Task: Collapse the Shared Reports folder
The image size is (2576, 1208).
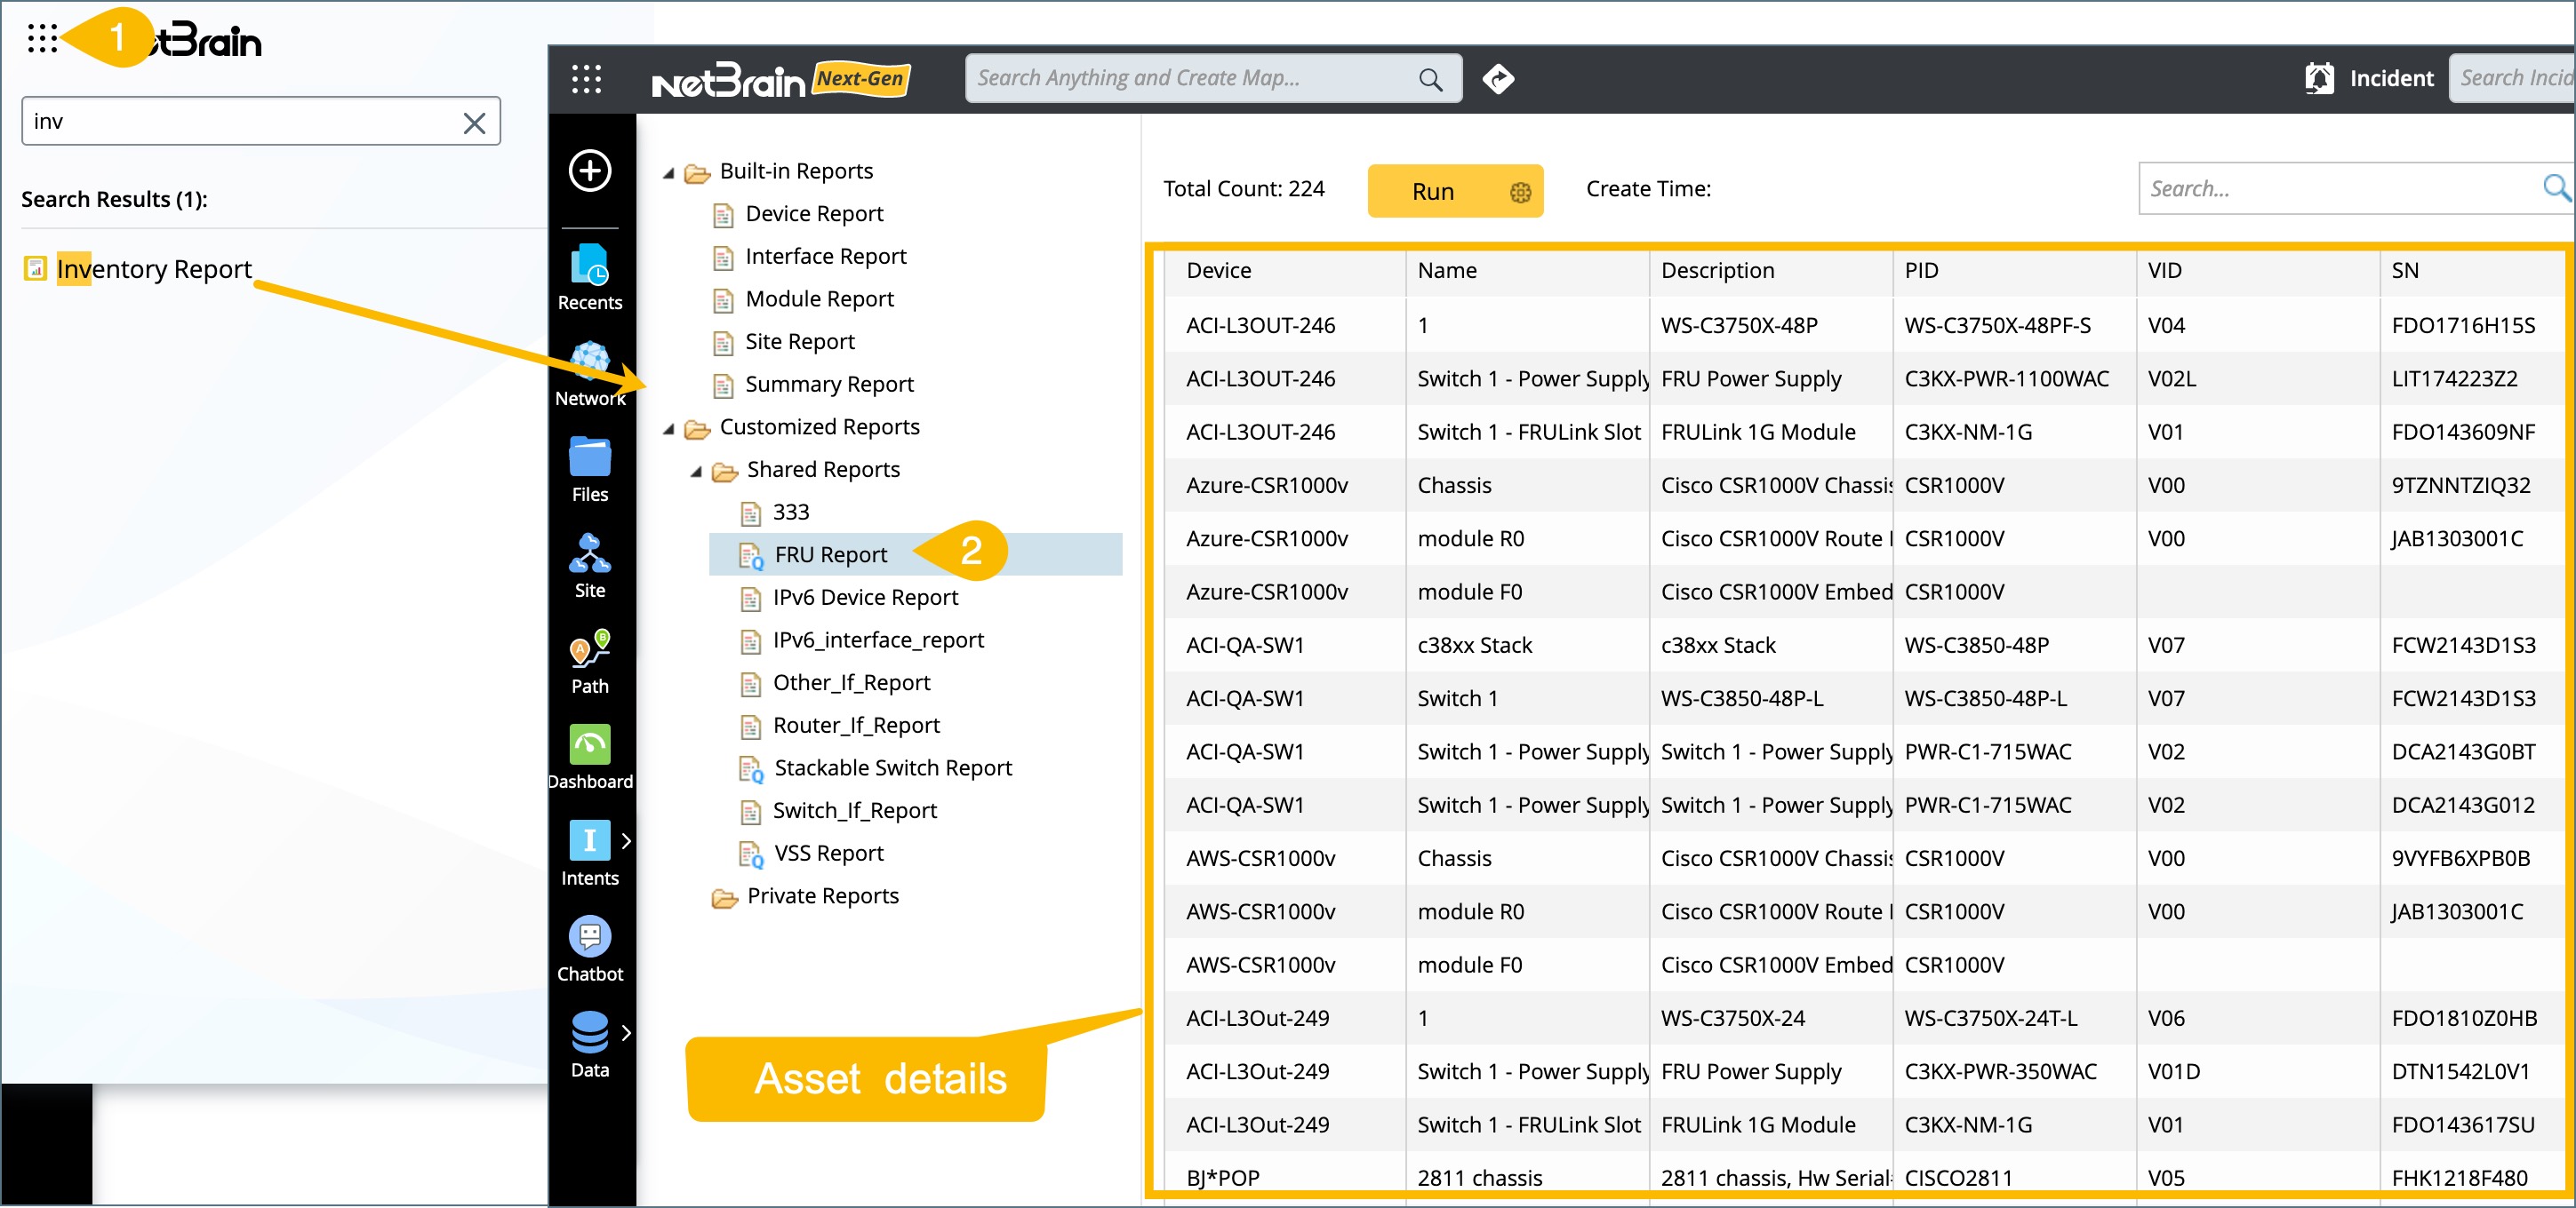Action: [x=695, y=472]
